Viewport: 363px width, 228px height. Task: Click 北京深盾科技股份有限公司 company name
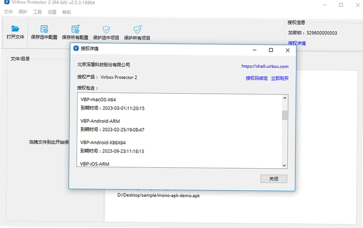103,65
